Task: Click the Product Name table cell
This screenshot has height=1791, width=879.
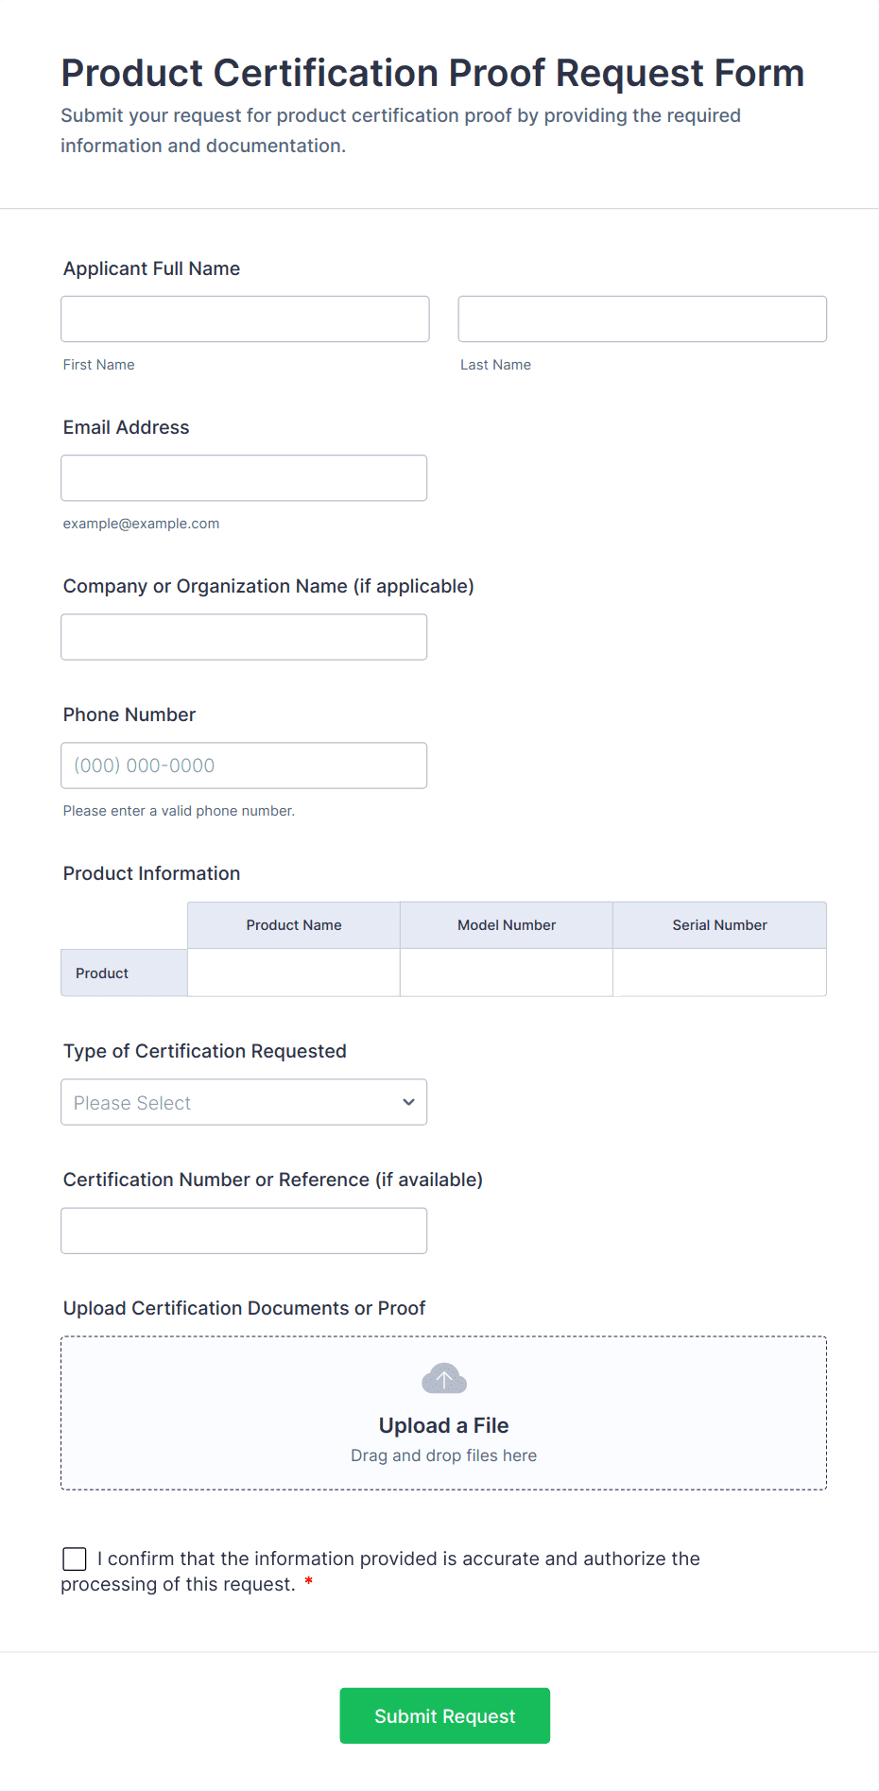Action: tap(294, 973)
